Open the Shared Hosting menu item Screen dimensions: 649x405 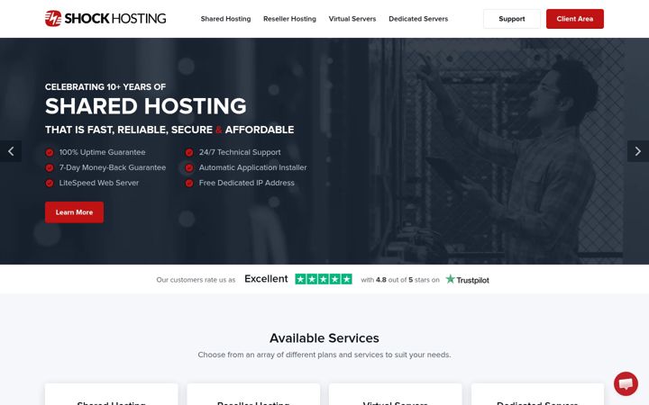pos(225,19)
